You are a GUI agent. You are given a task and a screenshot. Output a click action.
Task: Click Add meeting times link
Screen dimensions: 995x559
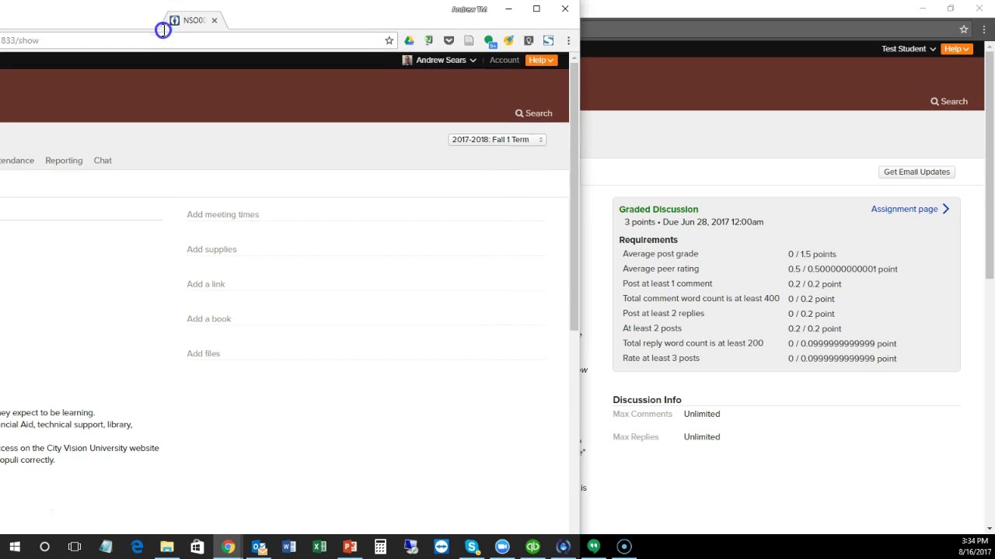tap(222, 214)
